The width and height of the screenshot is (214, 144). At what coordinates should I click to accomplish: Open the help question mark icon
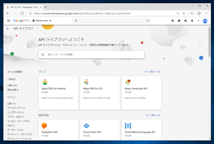pyautogui.click(x=185, y=21)
